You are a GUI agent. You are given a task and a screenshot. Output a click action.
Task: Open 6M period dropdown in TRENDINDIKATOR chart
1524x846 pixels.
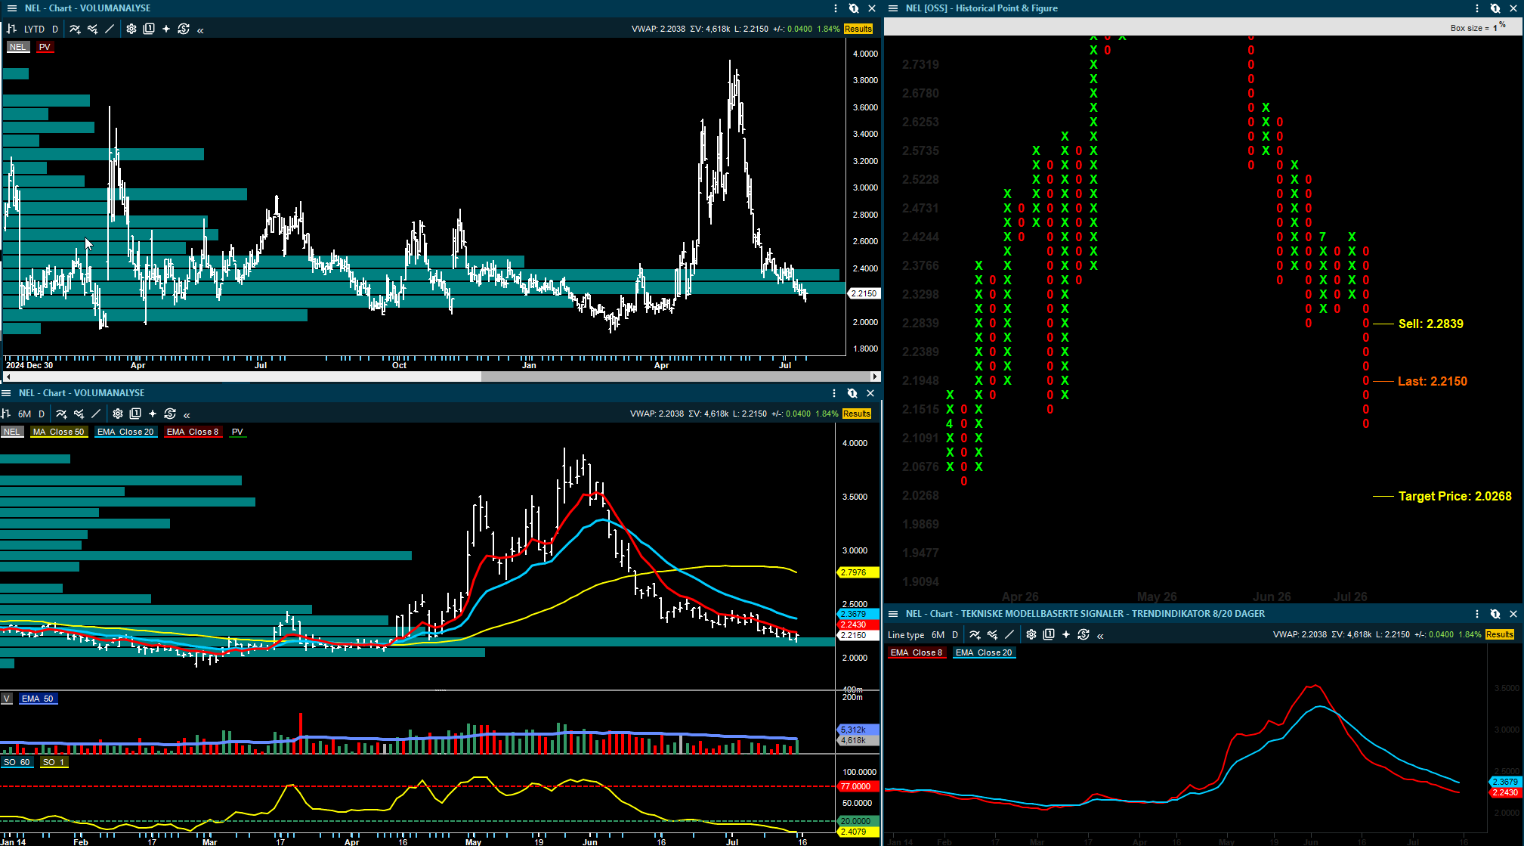pos(938,634)
